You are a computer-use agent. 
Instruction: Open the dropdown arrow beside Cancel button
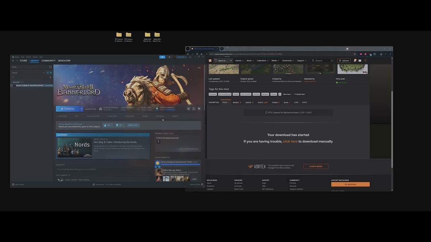point(81,109)
